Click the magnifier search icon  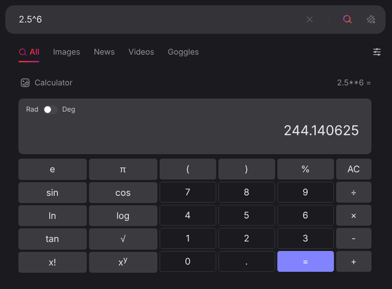pyautogui.click(x=347, y=19)
